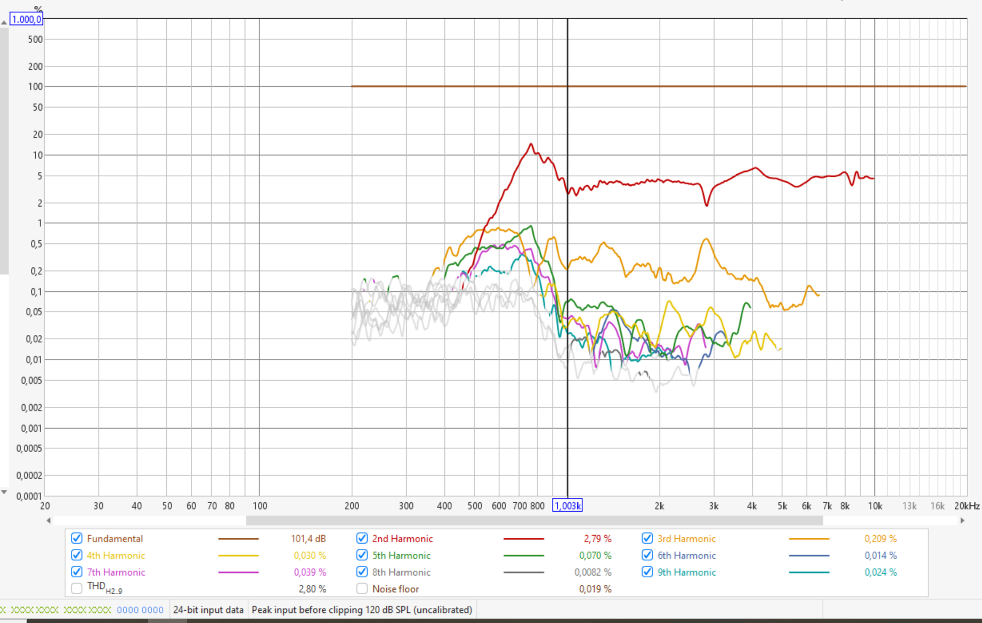Hide the 2nd Harmonic trace
This screenshot has width=982, height=623.
[x=362, y=538]
